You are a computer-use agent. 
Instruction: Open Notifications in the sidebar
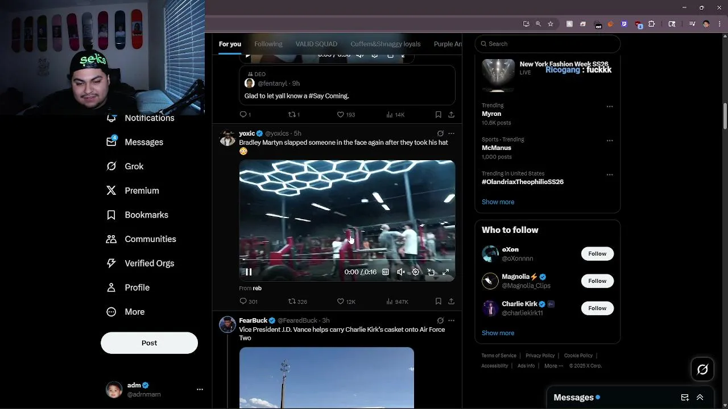click(x=140, y=118)
